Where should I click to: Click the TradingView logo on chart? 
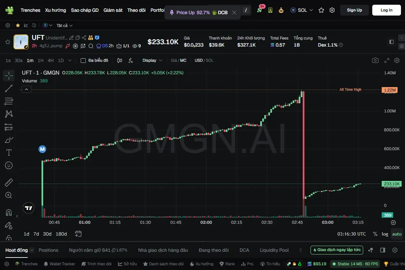[x=29, y=208]
